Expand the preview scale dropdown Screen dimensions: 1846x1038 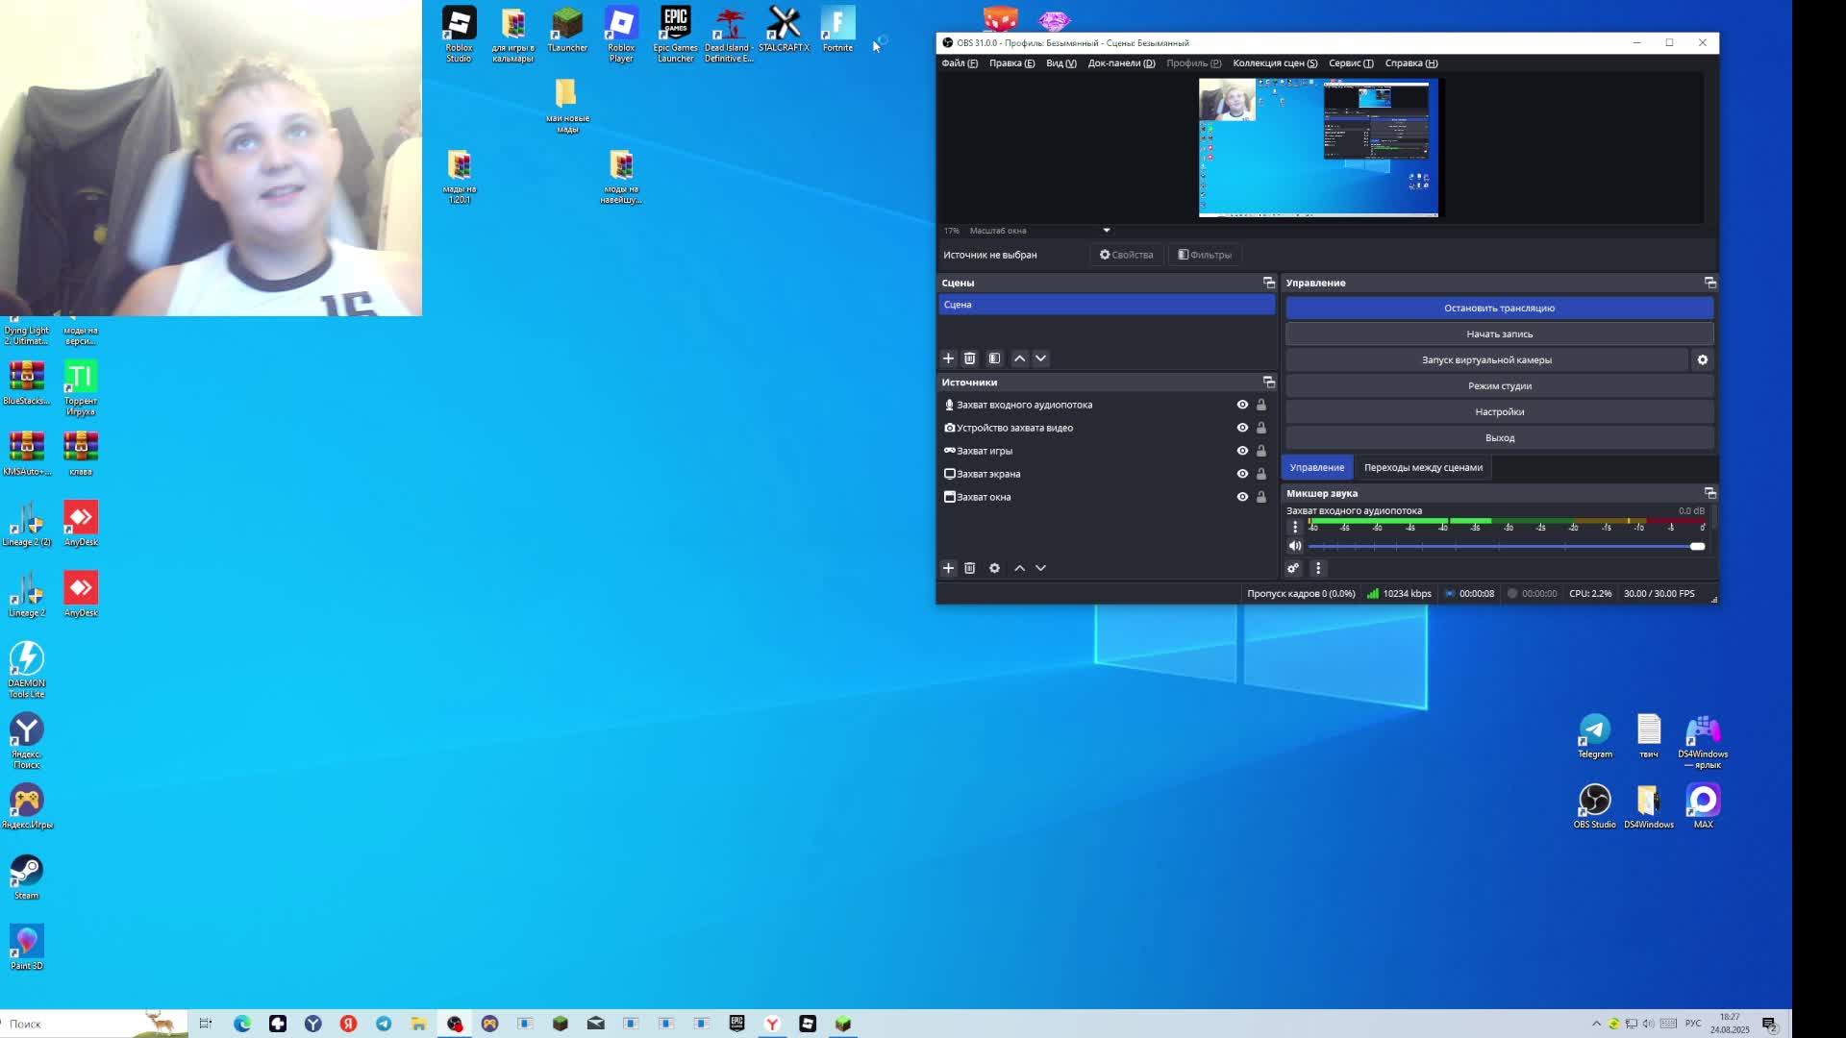pos(1106,231)
